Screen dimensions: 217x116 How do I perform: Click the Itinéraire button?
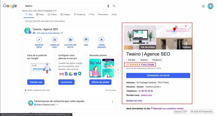coord(144,60)
